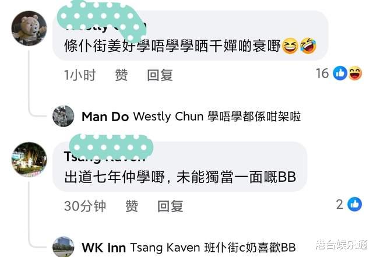Open Man Do's profile name link
The width and height of the screenshot is (373, 257).
coord(105,117)
